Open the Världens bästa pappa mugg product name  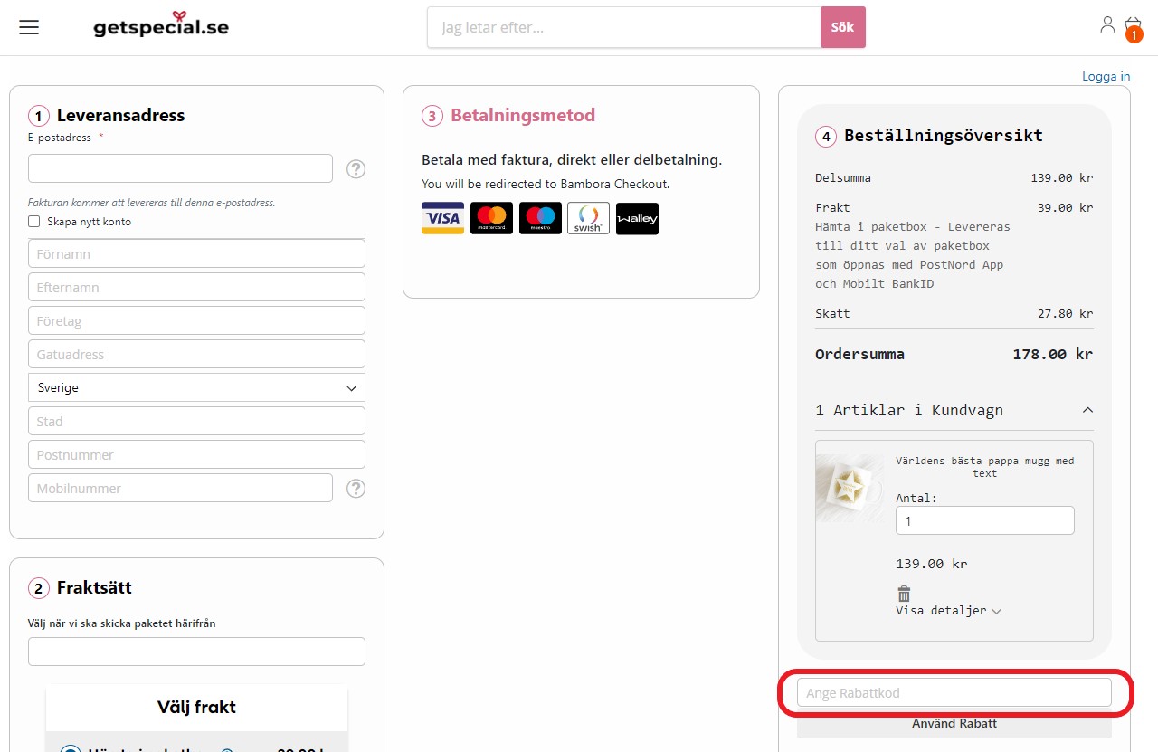984,467
